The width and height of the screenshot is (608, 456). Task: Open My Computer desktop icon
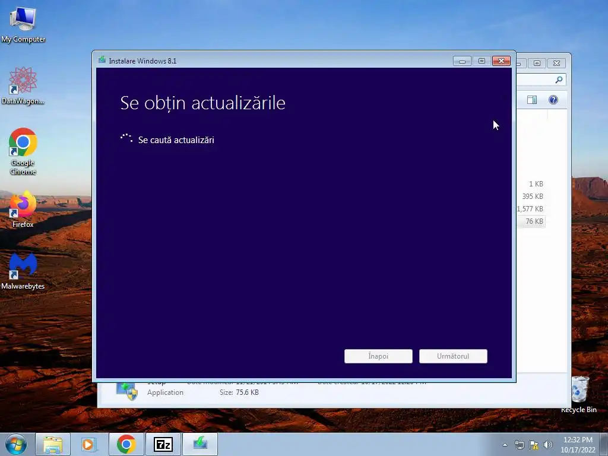coord(23,24)
